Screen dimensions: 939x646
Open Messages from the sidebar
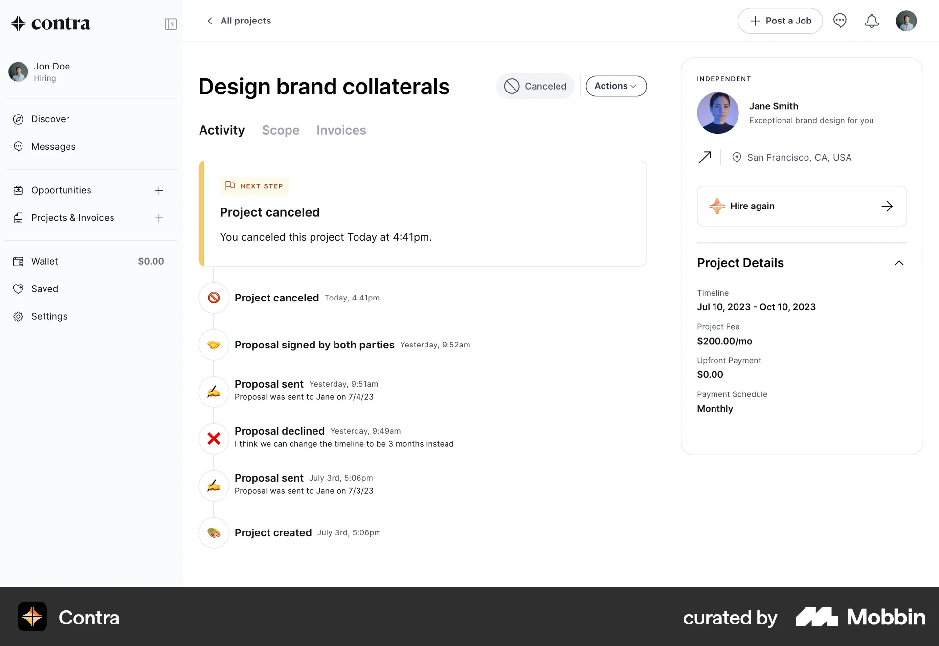(x=53, y=146)
